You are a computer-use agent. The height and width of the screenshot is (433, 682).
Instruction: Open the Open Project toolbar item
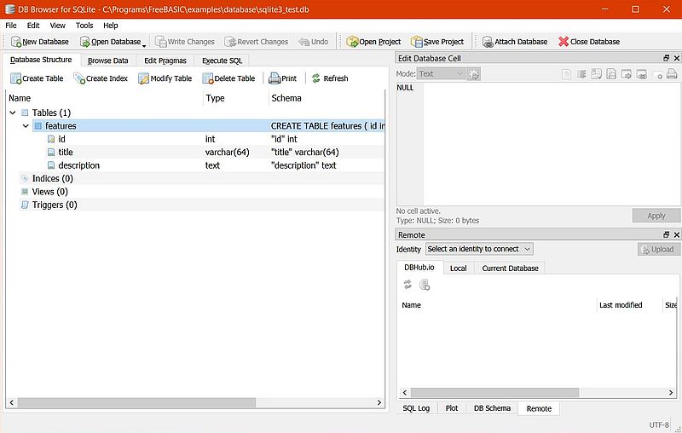373,42
